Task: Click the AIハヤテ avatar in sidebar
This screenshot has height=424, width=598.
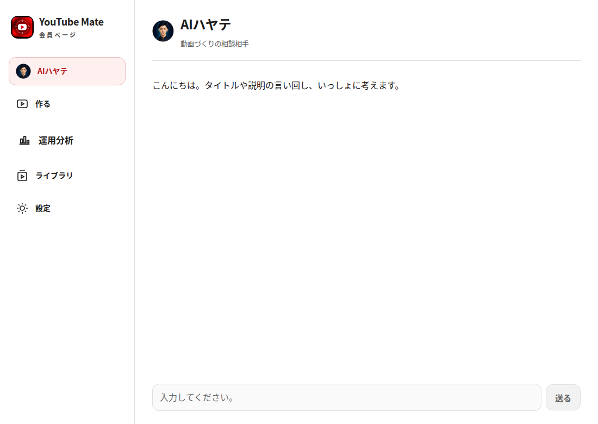Action: click(23, 71)
